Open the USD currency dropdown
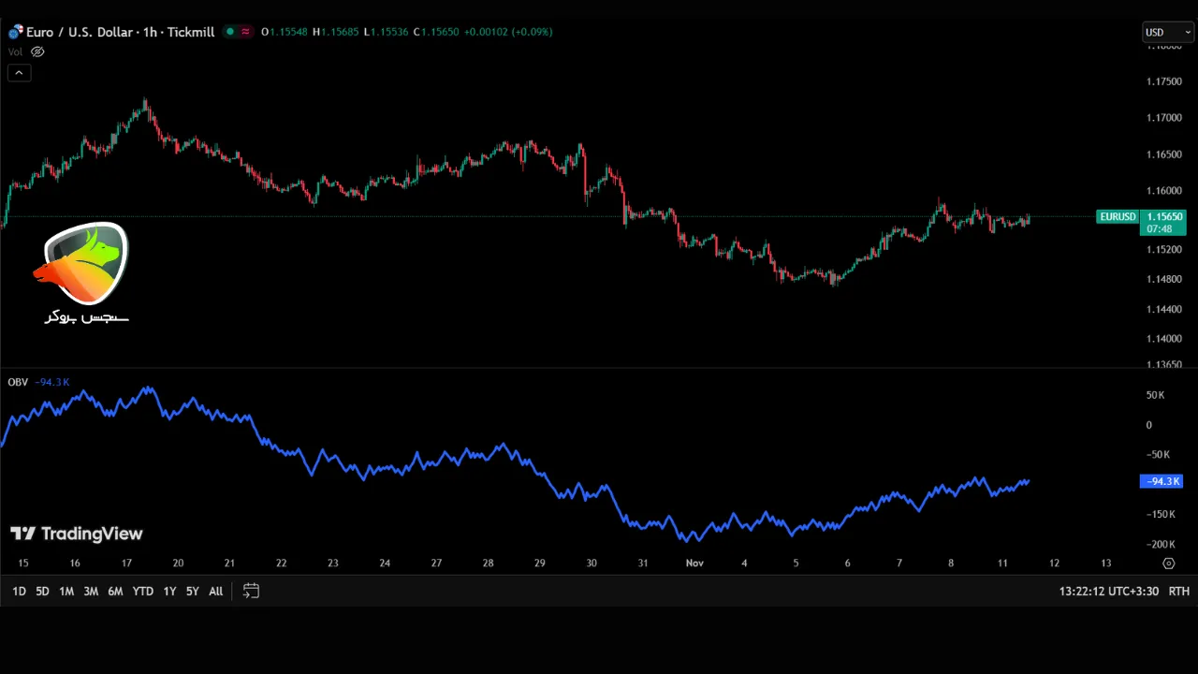This screenshot has width=1198, height=674. pos(1167,33)
